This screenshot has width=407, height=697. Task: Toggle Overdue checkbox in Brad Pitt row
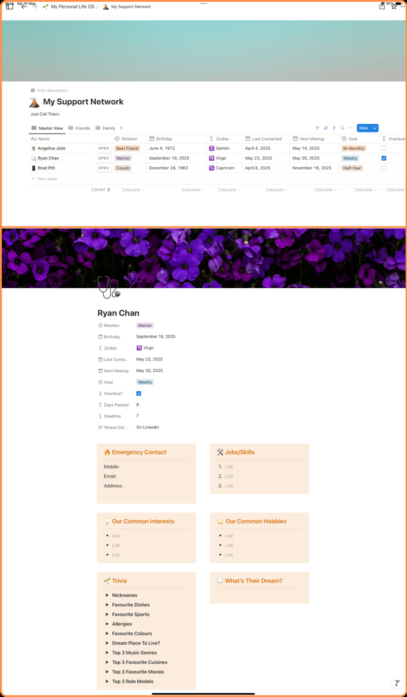click(x=384, y=168)
